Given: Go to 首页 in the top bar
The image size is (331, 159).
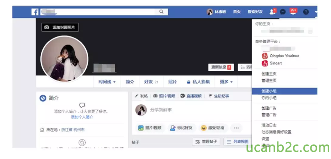Looking at the screenshot, I should (237, 12).
